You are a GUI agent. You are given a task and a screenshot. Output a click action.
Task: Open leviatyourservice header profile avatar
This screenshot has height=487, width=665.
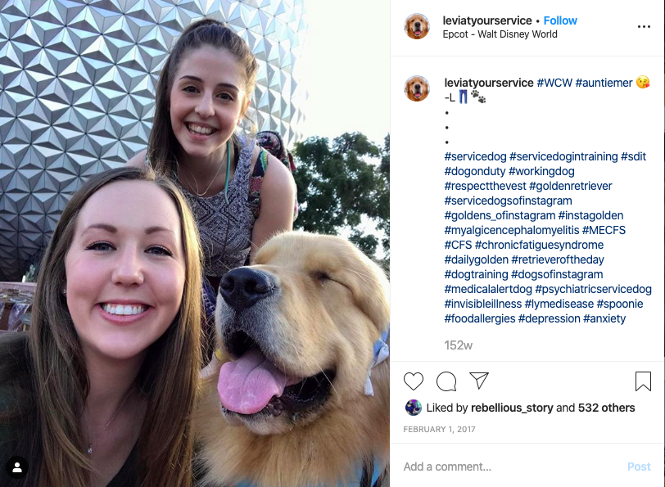417,26
